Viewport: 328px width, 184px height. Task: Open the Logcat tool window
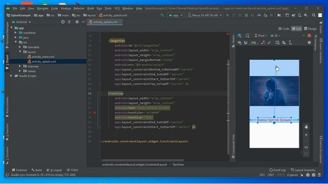pyautogui.click(x=54, y=170)
